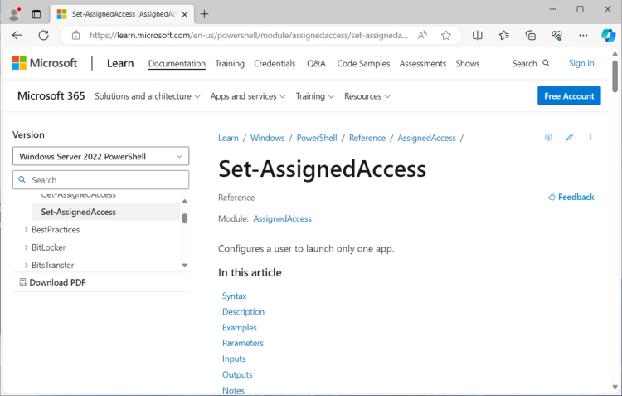Image resolution: width=622 pixels, height=396 pixels.
Task: Open the Favorites list icon
Action: [503, 36]
